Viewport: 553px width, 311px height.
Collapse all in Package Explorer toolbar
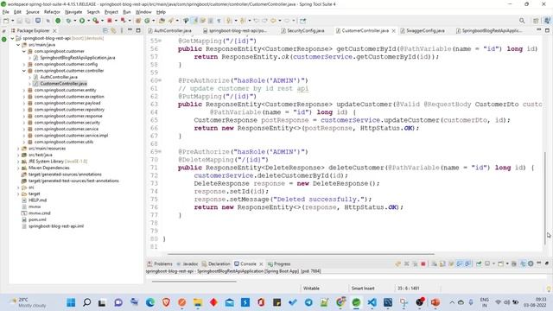(105, 31)
